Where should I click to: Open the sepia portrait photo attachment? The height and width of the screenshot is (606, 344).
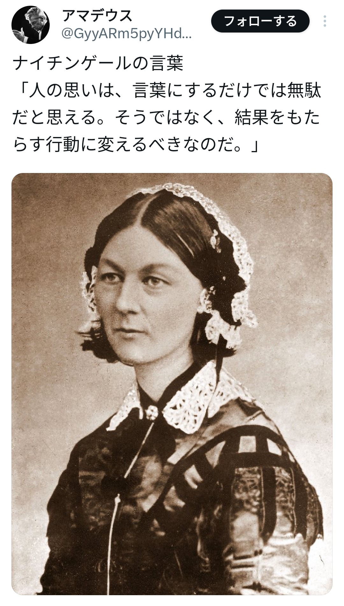click(x=172, y=384)
